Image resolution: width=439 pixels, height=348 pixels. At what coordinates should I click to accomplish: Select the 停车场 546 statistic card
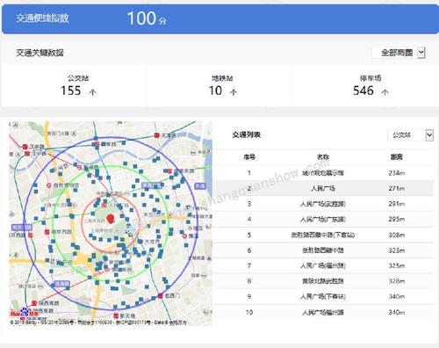tap(364, 85)
